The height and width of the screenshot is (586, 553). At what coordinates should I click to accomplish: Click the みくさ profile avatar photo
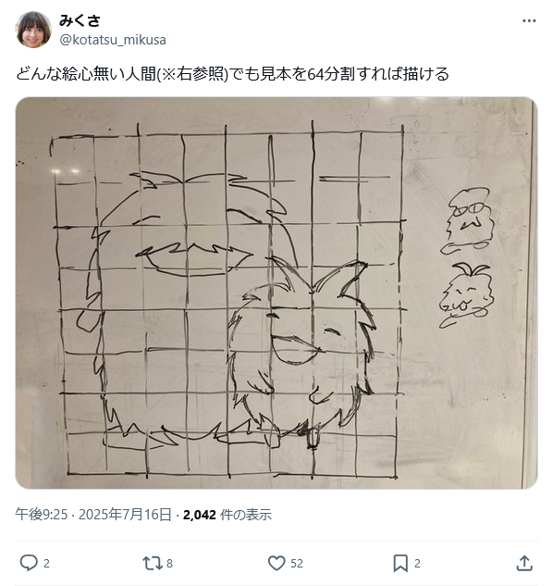click(x=33, y=30)
